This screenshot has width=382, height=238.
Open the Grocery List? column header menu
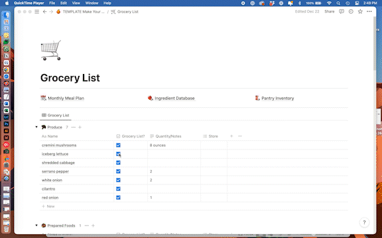(131, 136)
